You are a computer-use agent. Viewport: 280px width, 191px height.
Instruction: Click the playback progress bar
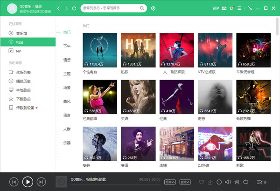(116, 185)
